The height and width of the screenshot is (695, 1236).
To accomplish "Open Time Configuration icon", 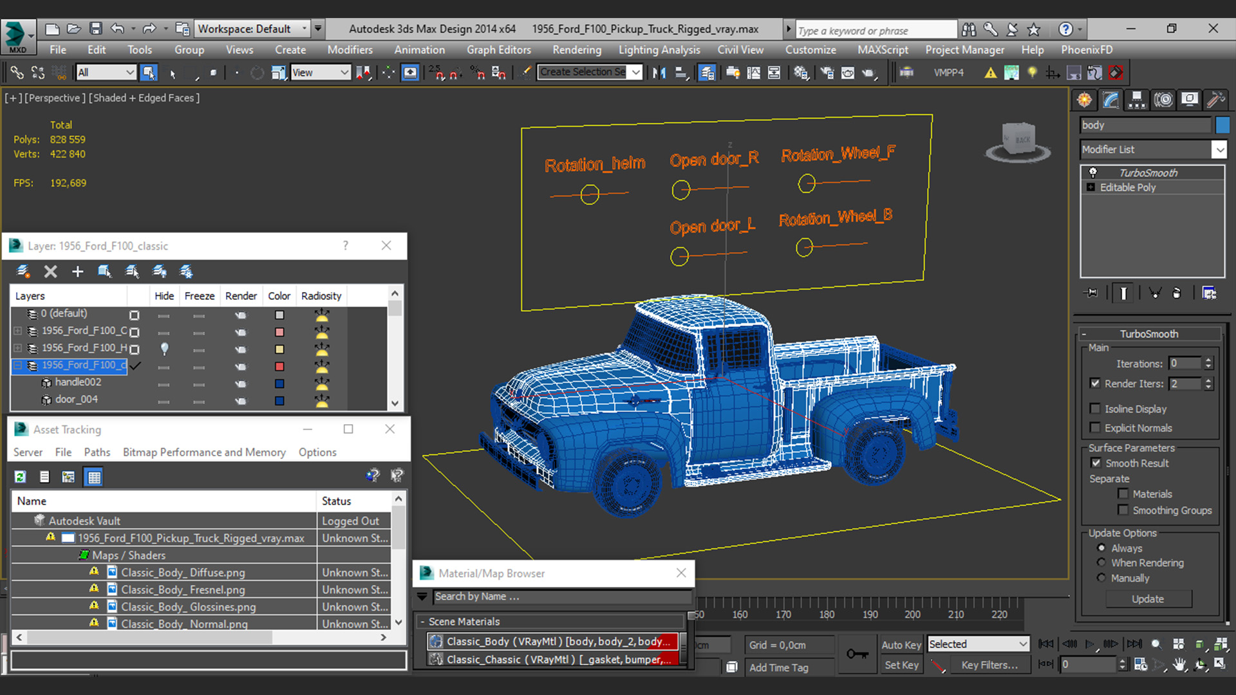I will 1141,665.
